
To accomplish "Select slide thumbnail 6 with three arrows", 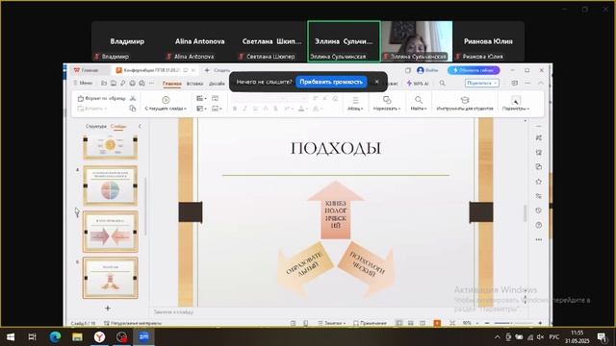I will (x=111, y=278).
